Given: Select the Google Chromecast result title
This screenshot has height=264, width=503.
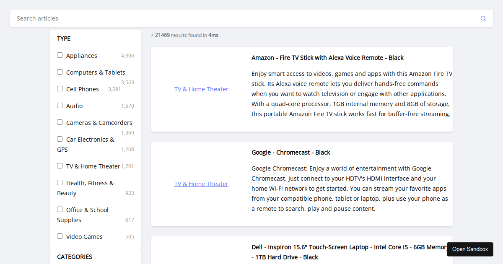Looking at the screenshot, I should coord(291,152).
